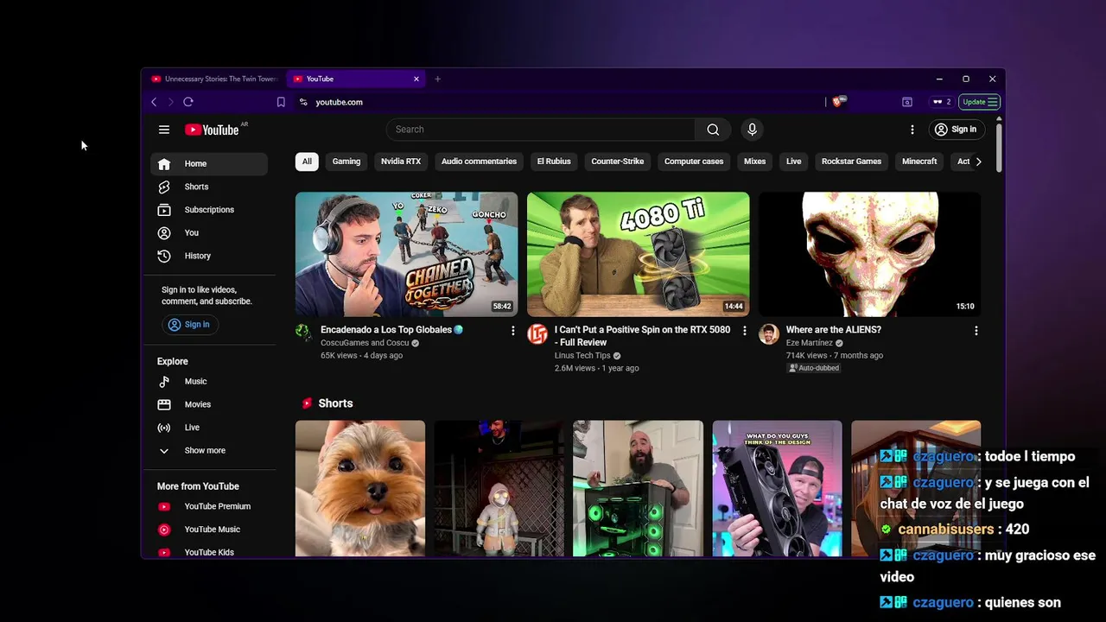
Task: Open YouTube Premium link
Action: pyautogui.click(x=209, y=506)
